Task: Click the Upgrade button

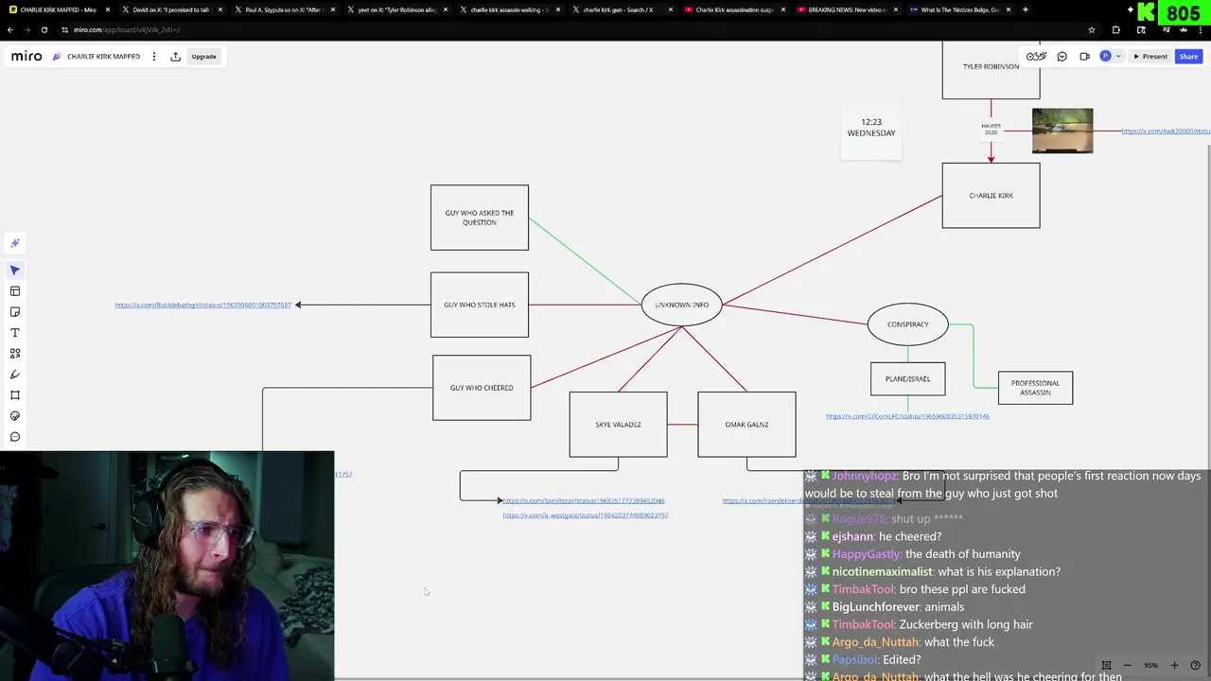Action: click(x=203, y=57)
